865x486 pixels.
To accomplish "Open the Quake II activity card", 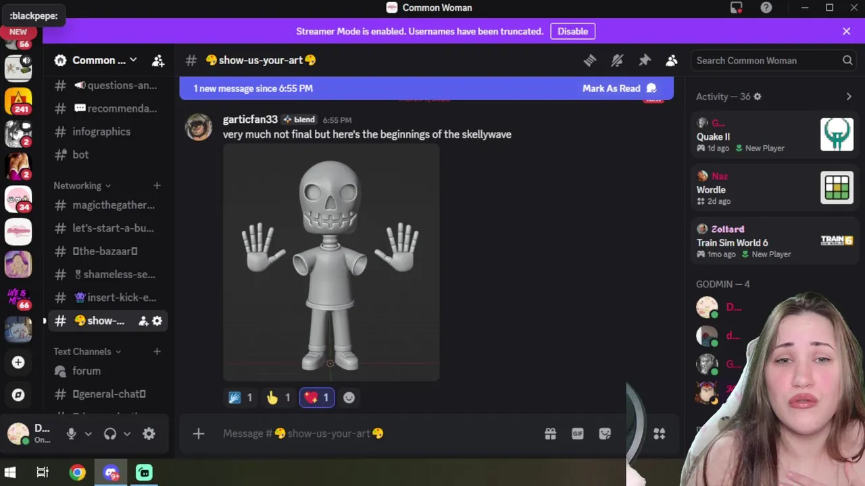I will [776, 135].
